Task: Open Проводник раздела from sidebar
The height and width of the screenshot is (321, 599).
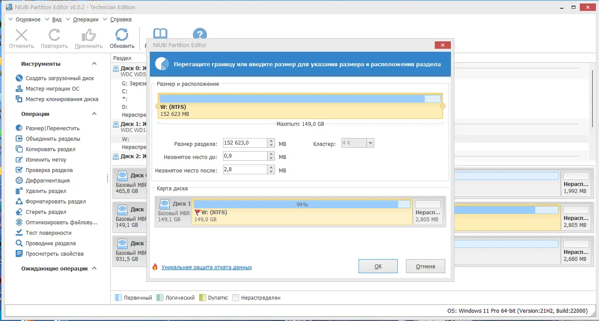Action: [51, 243]
